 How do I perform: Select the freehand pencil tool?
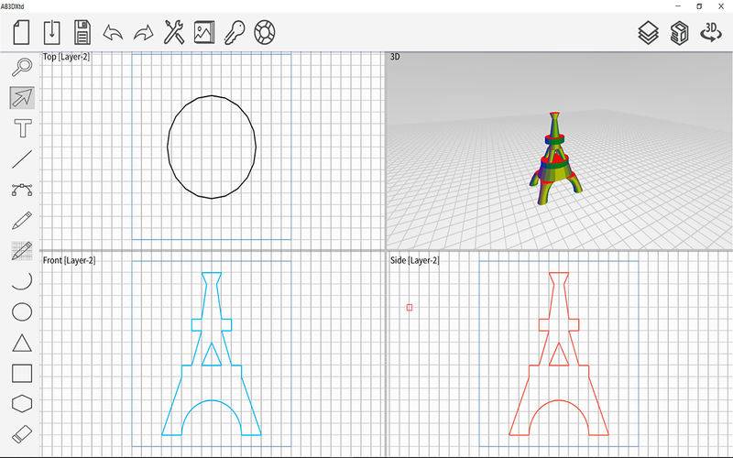22,220
